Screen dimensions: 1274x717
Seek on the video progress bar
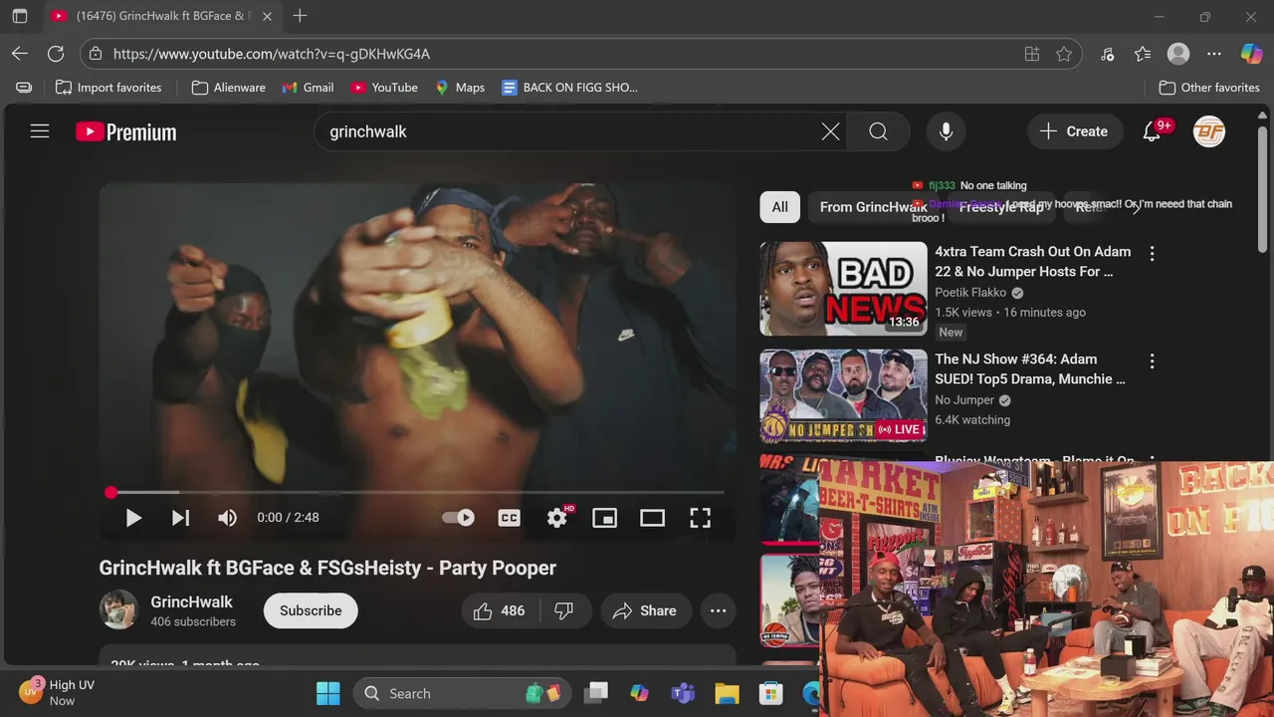(417, 492)
